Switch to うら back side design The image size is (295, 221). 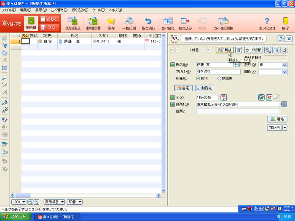tap(49, 27)
